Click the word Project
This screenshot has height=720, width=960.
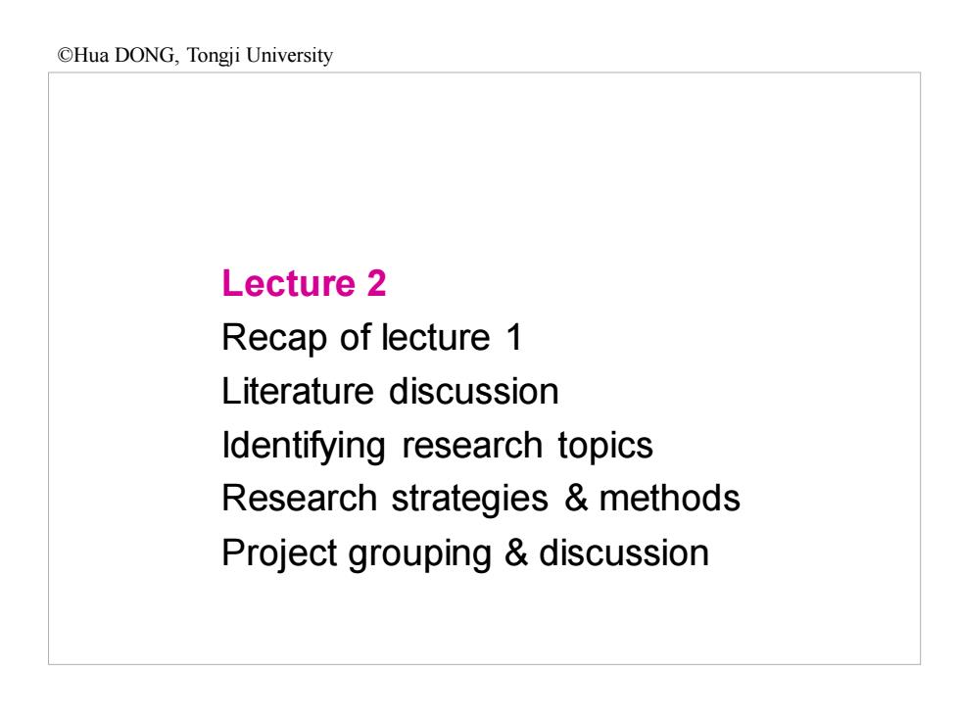279,554
